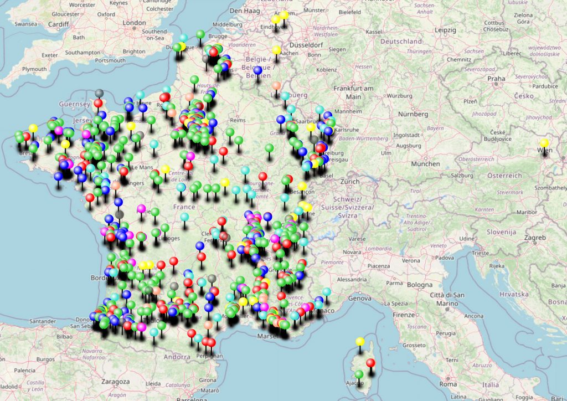
Task: Click the red marker on Corsica's east coast
Action: pos(370,363)
